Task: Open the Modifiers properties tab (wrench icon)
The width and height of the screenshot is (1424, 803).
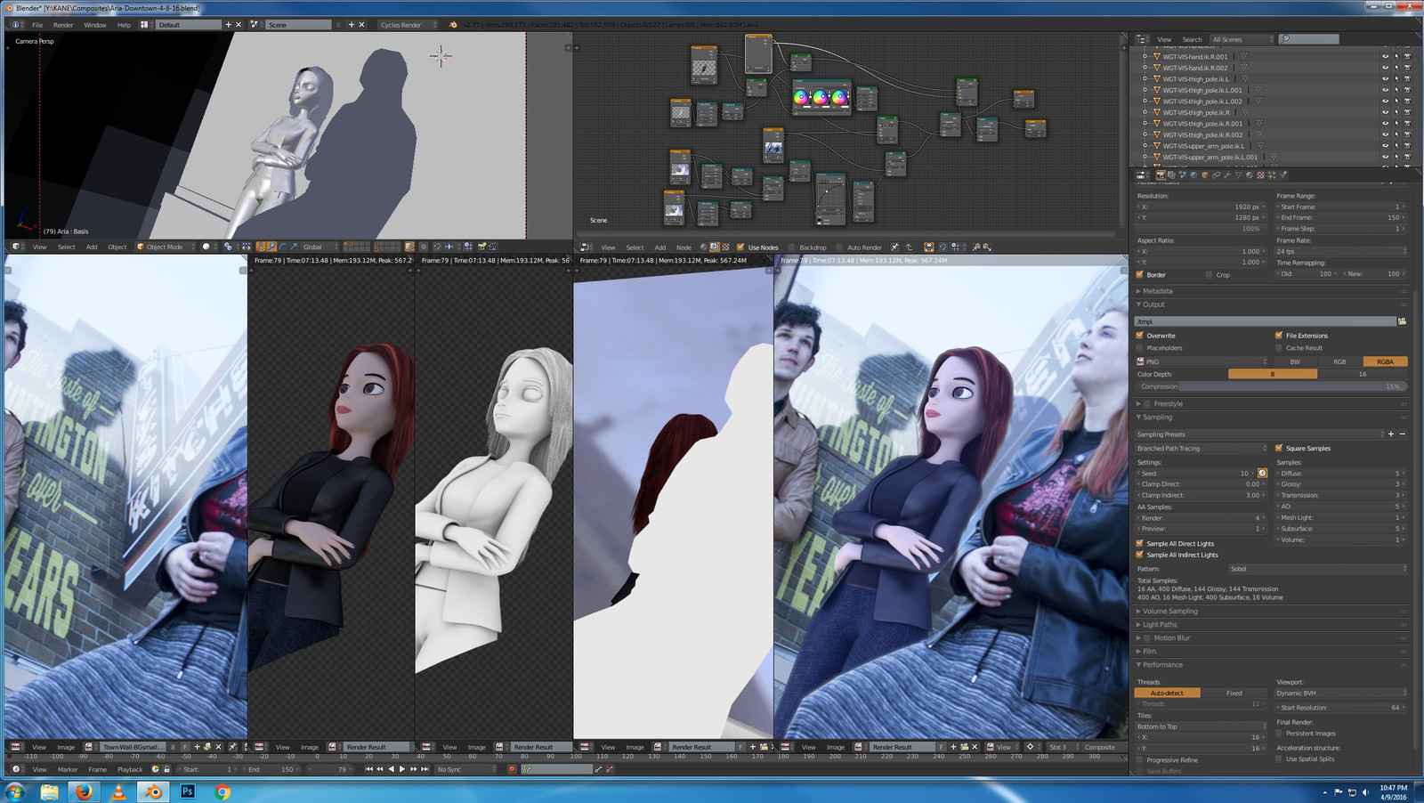Action: [1227, 174]
